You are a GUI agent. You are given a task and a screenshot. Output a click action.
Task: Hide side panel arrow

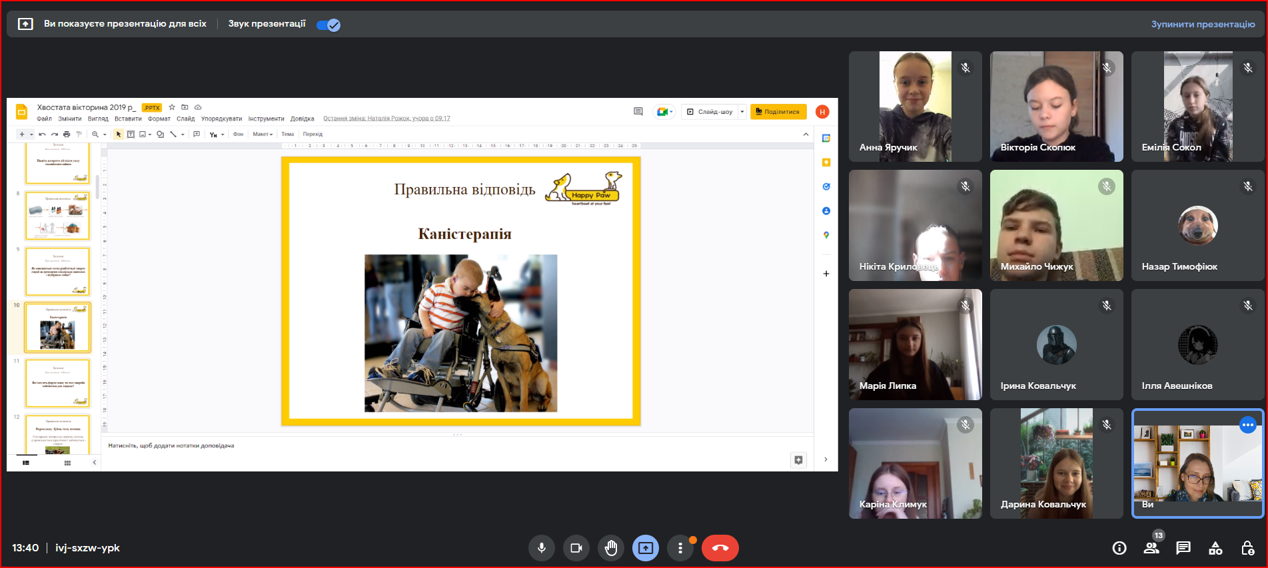[x=826, y=459]
